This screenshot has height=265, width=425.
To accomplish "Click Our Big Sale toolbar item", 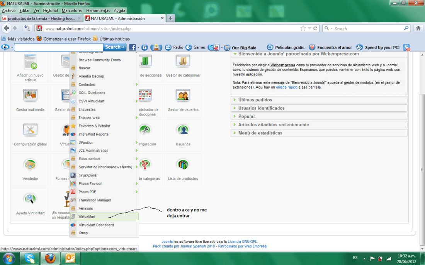I will [x=240, y=47].
